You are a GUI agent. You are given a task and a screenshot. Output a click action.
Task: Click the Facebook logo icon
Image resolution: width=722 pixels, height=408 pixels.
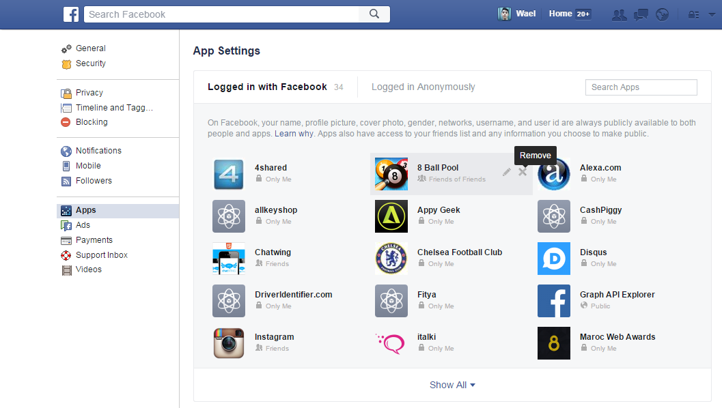tap(71, 14)
